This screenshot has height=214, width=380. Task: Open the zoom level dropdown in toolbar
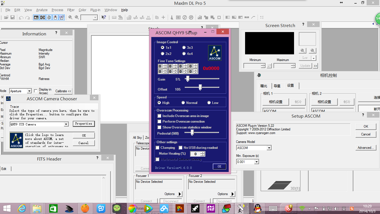95,18
